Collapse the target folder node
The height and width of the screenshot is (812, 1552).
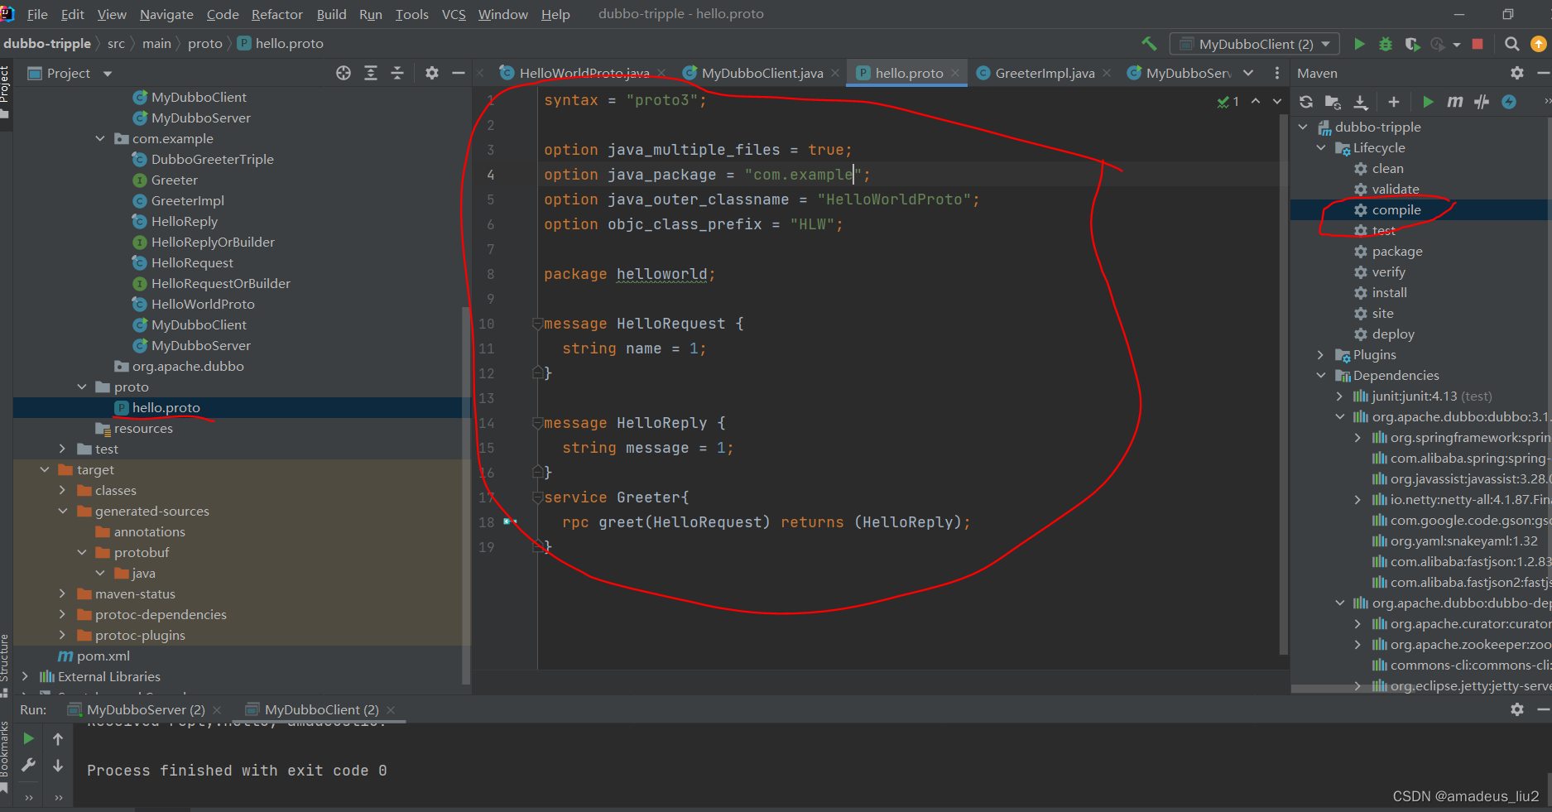pos(45,469)
